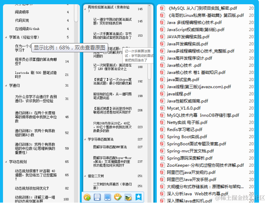
Task: Go to 递归训练1 outline entry
Action: (x=36, y=117)
